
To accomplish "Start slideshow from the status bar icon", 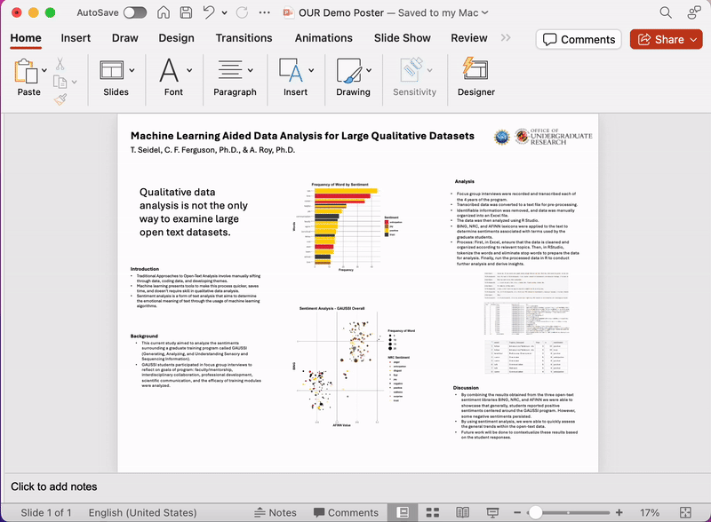I will (x=491, y=512).
